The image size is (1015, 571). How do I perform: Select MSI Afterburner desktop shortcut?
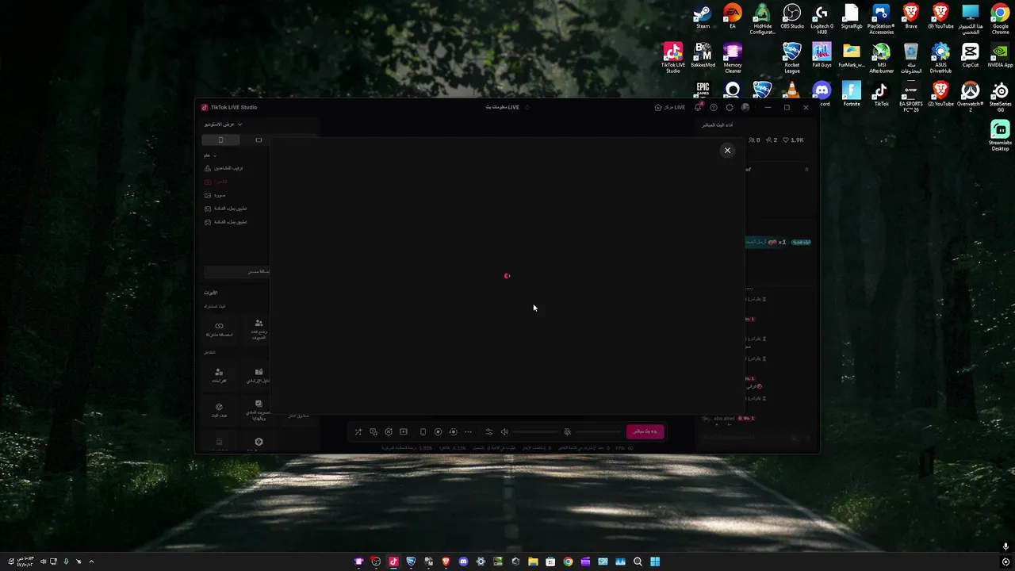click(881, 57)
